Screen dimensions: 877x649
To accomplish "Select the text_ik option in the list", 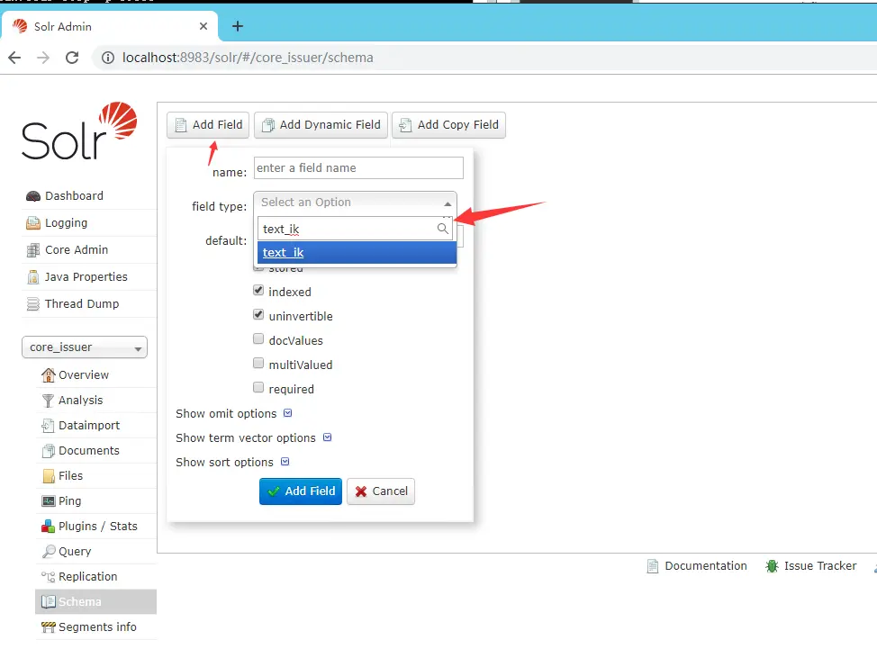I will [357, 253].
